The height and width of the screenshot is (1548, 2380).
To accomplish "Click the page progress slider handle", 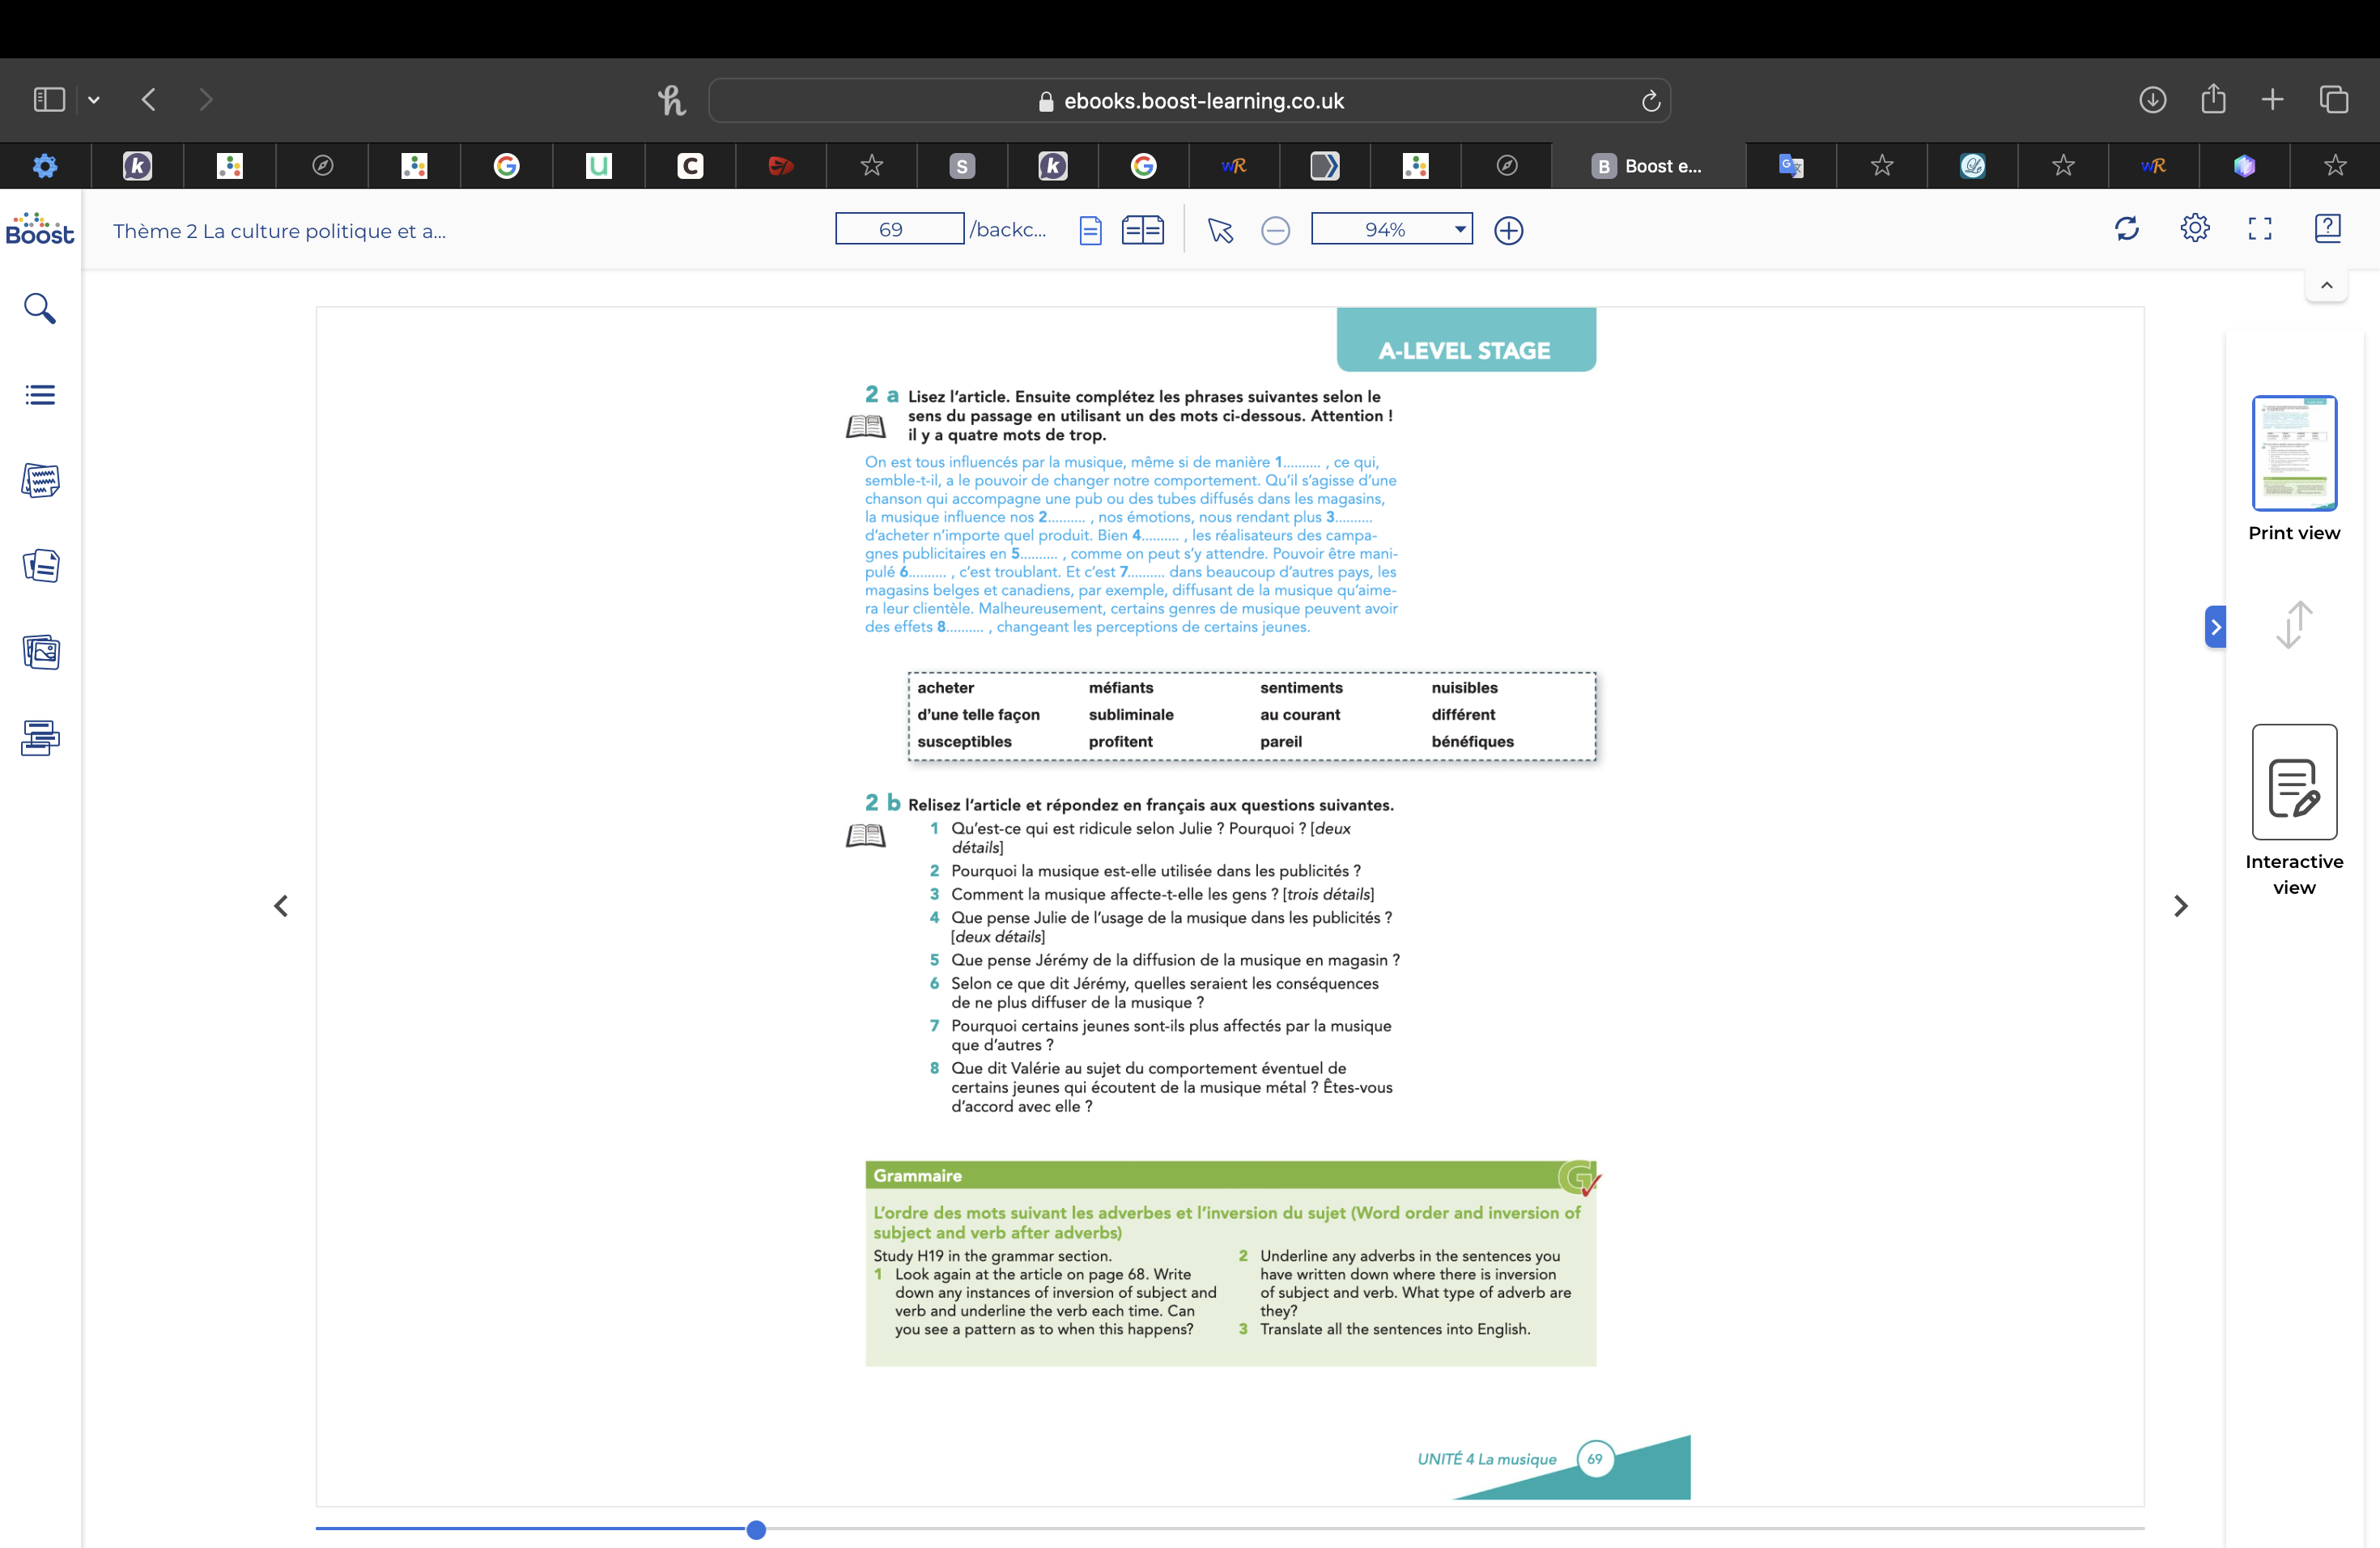I will [756, 1529].
